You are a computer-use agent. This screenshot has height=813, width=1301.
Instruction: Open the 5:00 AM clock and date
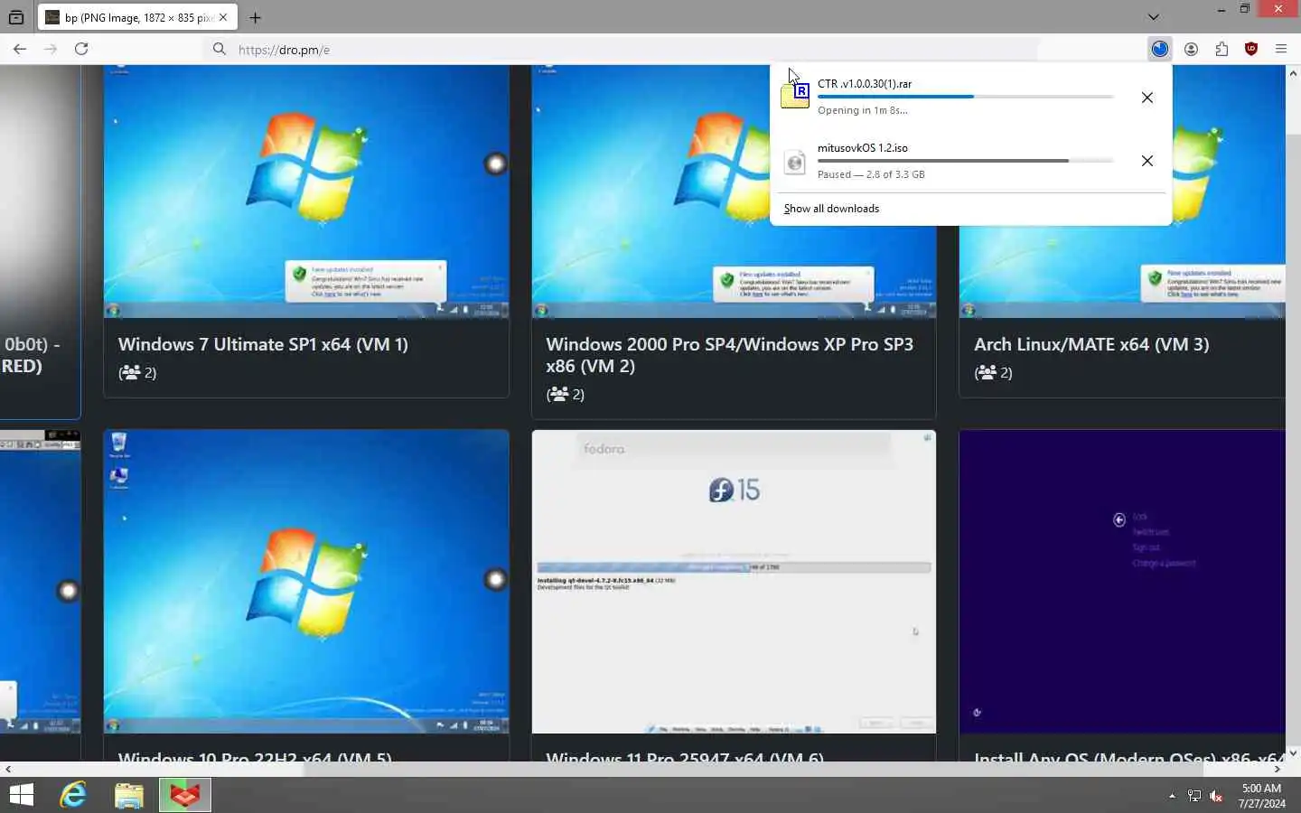[x=1261, y=795]
